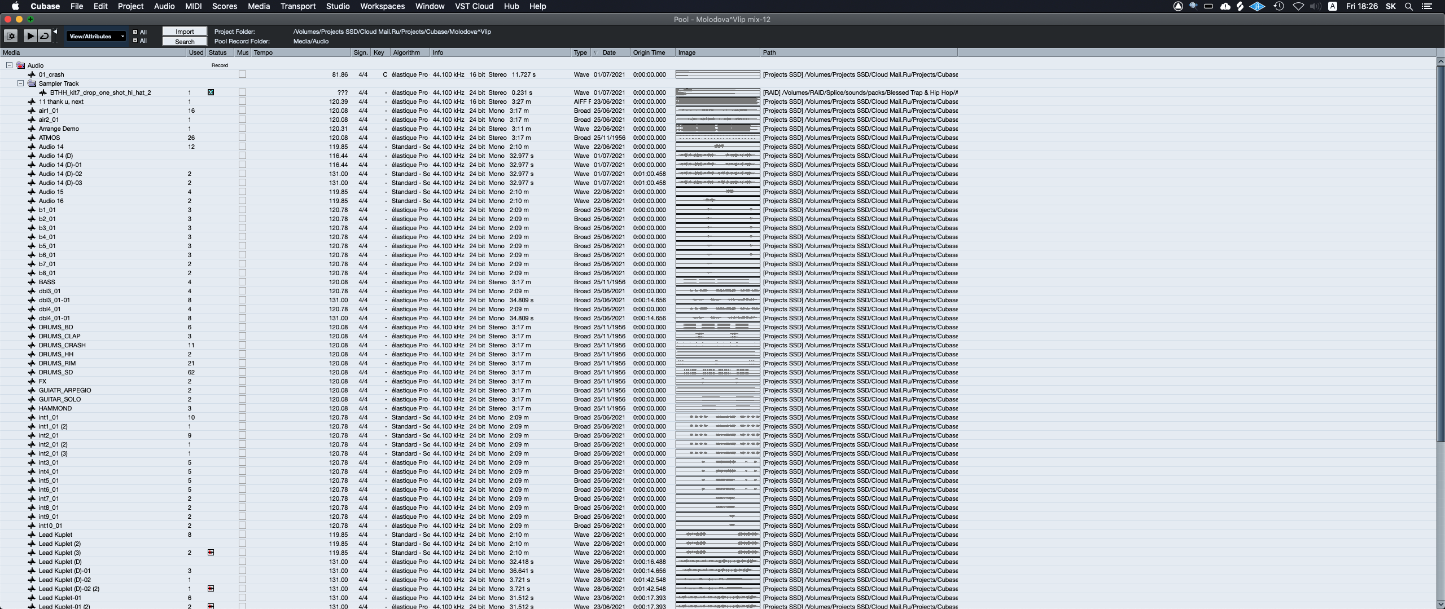This screenshot has height=609, width=1445.
Task: Enable Musical Mode checkbox for 01_crash
Action: pos(242,74)
